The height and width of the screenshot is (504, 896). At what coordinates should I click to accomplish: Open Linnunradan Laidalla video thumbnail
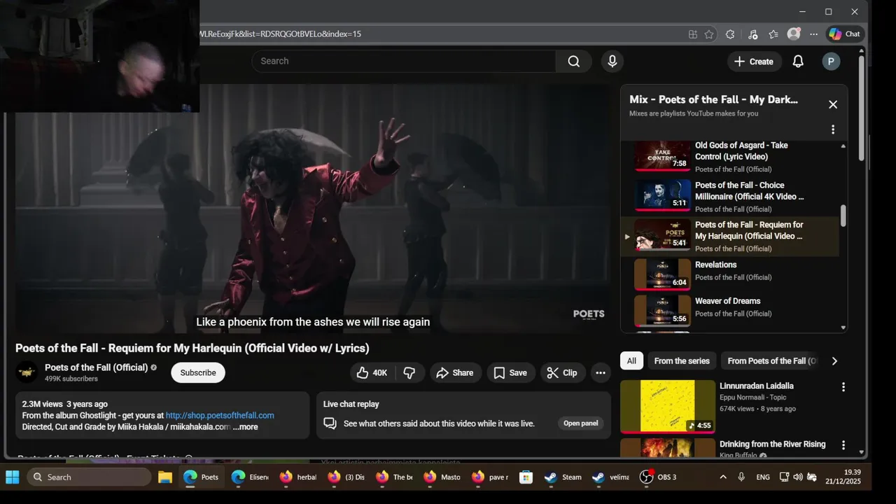(x=668, y=407)
